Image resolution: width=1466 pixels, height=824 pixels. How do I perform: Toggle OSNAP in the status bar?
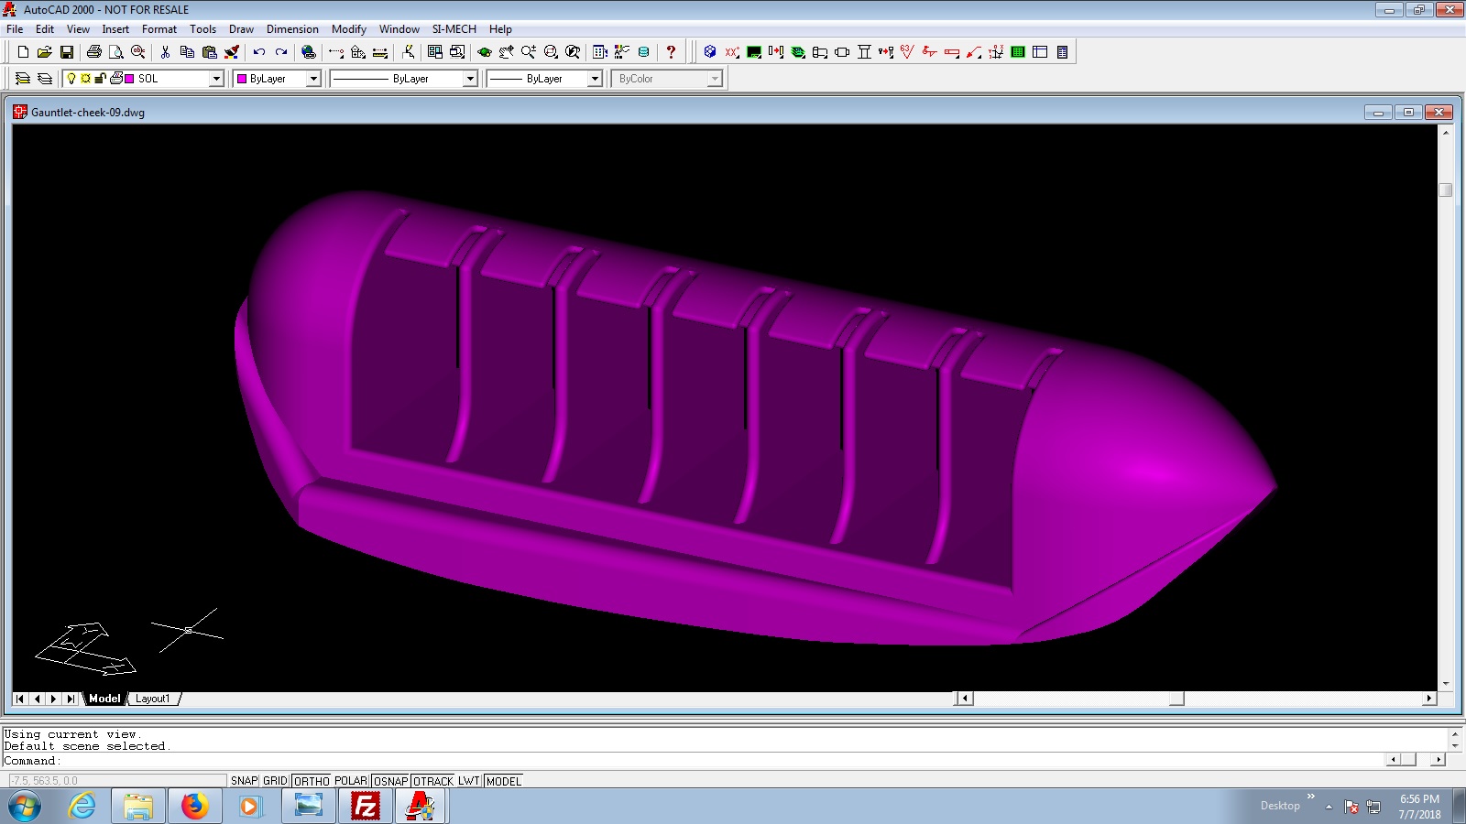pos(390,781)
